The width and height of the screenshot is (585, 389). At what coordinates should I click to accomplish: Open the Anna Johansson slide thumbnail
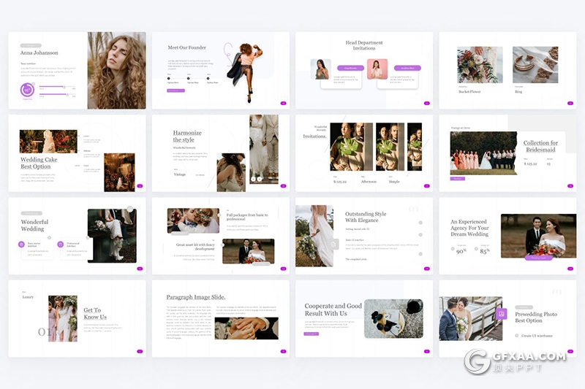tap(77, 70)
